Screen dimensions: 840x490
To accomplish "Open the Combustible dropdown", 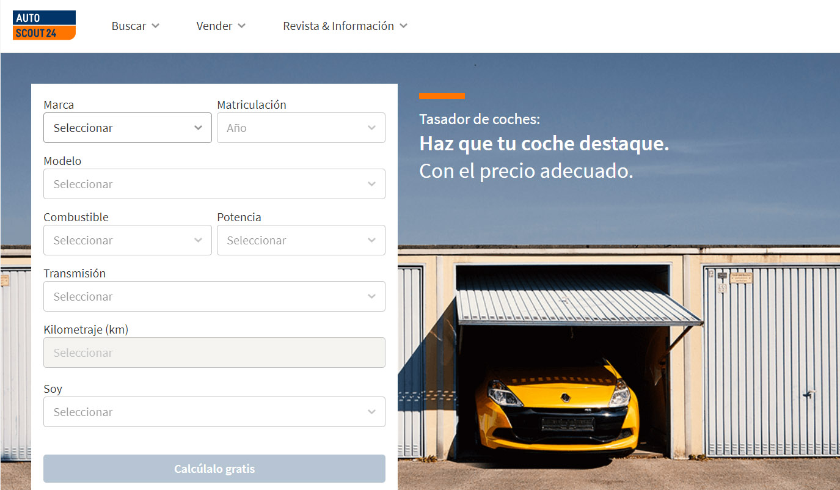I will [127, 240].
